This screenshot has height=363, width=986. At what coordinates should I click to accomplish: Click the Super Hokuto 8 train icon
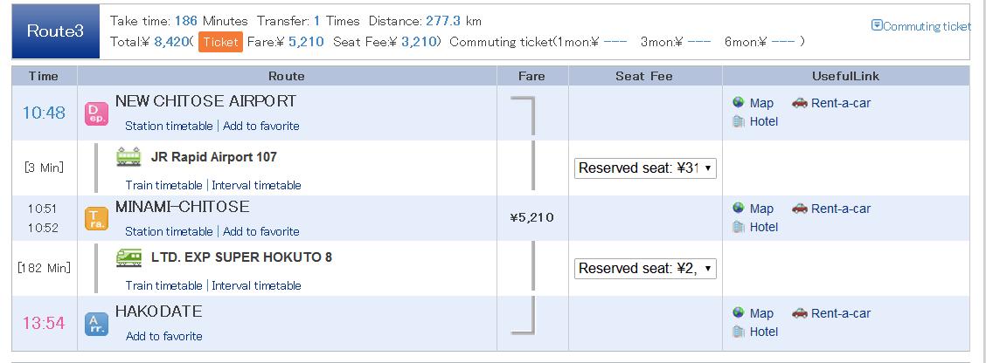pyautogui.click(x=128, y=257)
